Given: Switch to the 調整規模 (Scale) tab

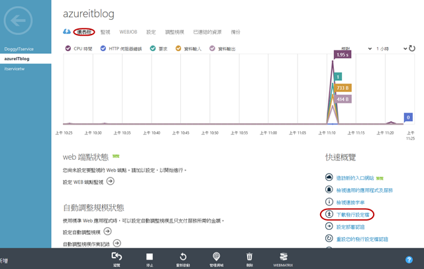Looking at the screenshot, I should tap(174, 32).
